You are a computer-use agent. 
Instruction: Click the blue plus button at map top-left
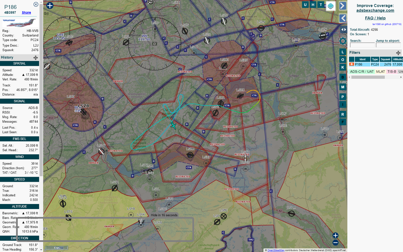pos(50,5)
